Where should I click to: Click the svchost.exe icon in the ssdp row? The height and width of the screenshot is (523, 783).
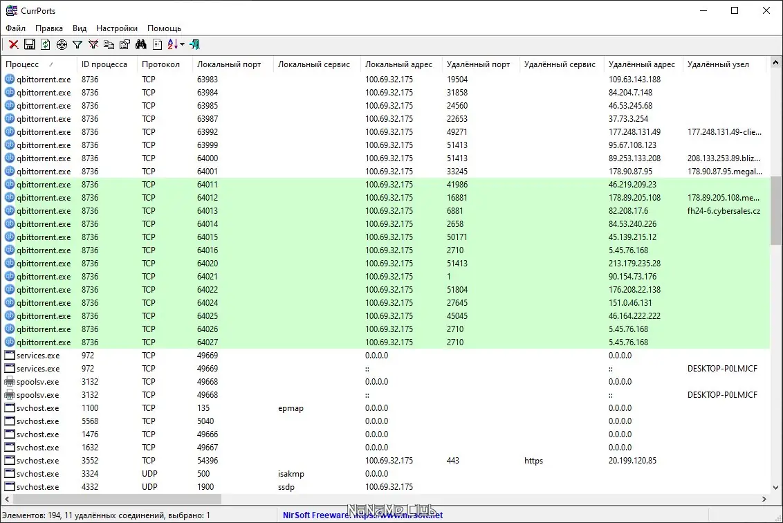(10, 486)
